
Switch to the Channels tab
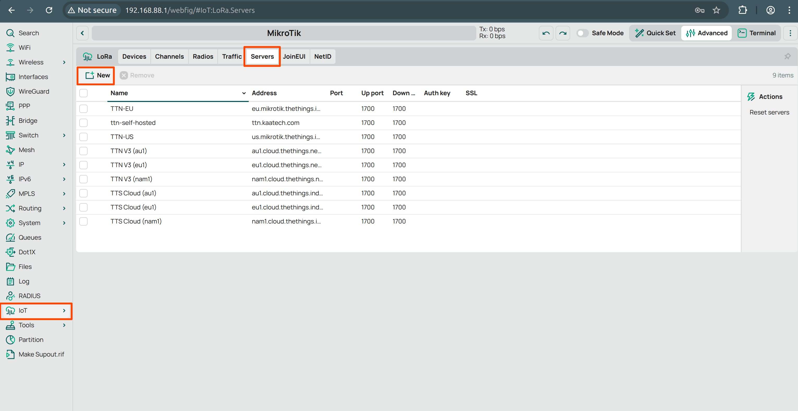pyautogui.click(x=169, y=56)
